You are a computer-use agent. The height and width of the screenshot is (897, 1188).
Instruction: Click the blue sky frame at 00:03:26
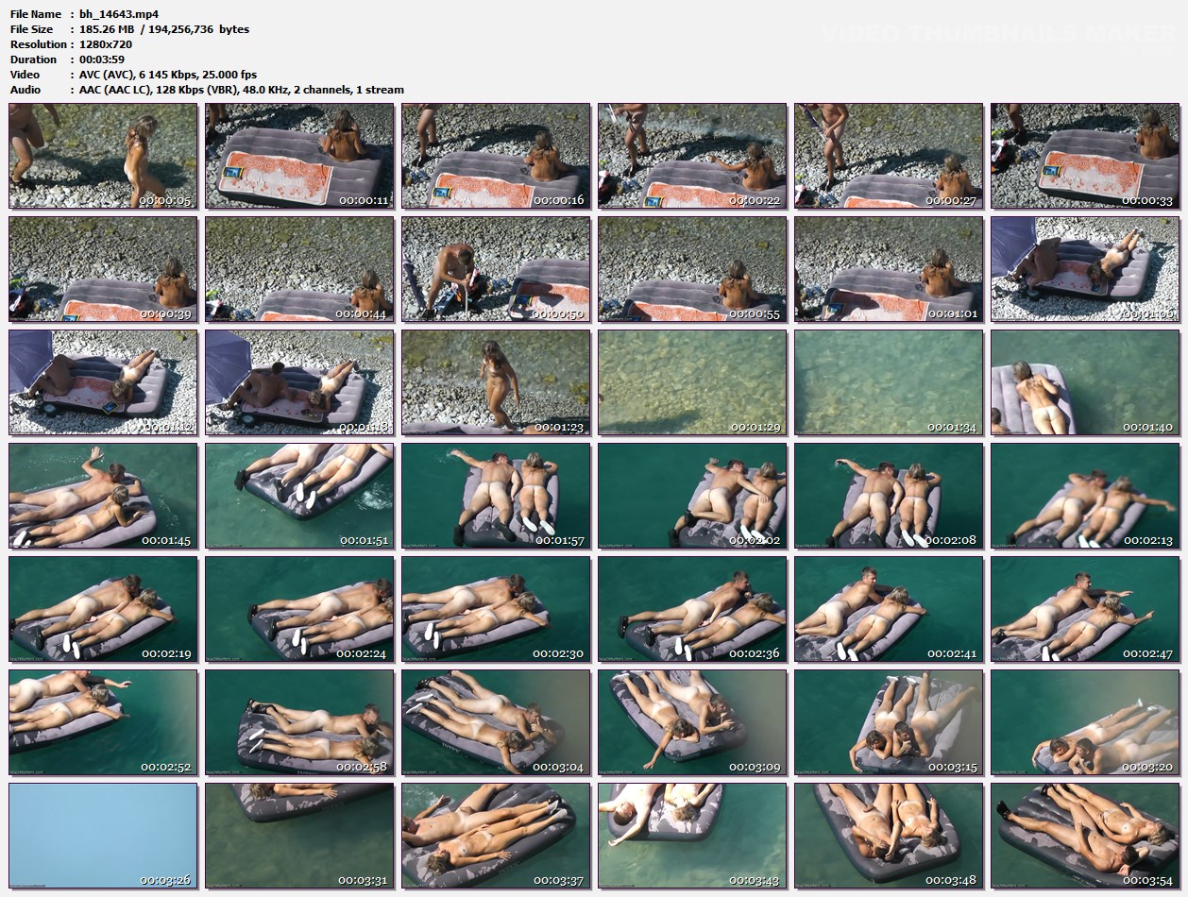point(103,836)
